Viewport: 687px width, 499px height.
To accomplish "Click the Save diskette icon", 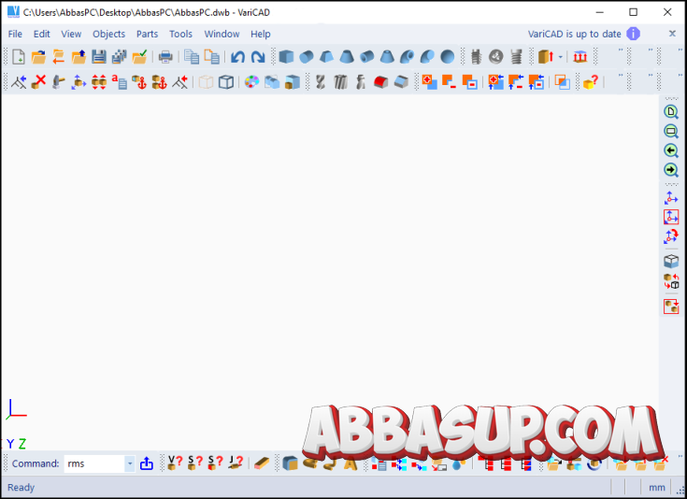I will 98,56.
